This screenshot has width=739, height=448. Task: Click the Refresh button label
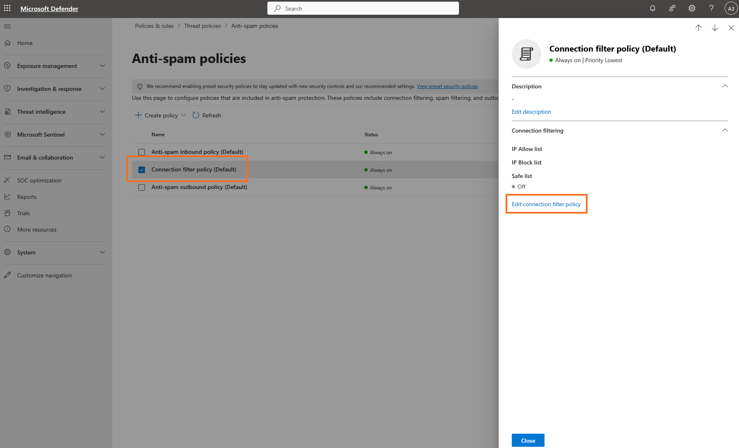pos(212,115)
